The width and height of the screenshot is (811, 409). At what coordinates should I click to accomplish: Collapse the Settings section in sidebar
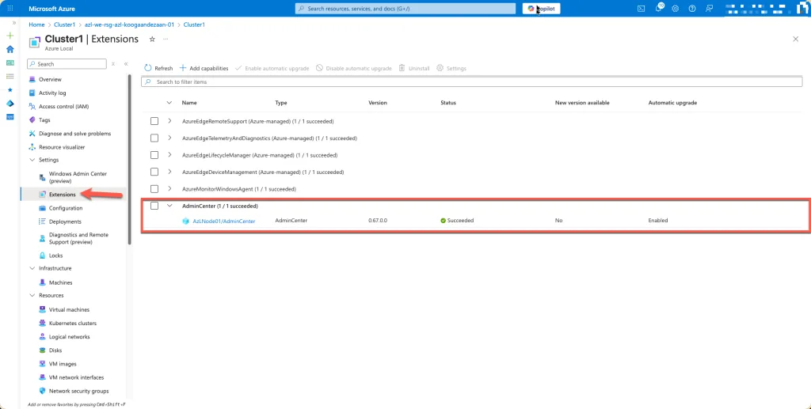click(32, 160)
